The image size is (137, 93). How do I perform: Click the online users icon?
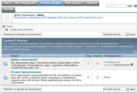tap(7, 30)
